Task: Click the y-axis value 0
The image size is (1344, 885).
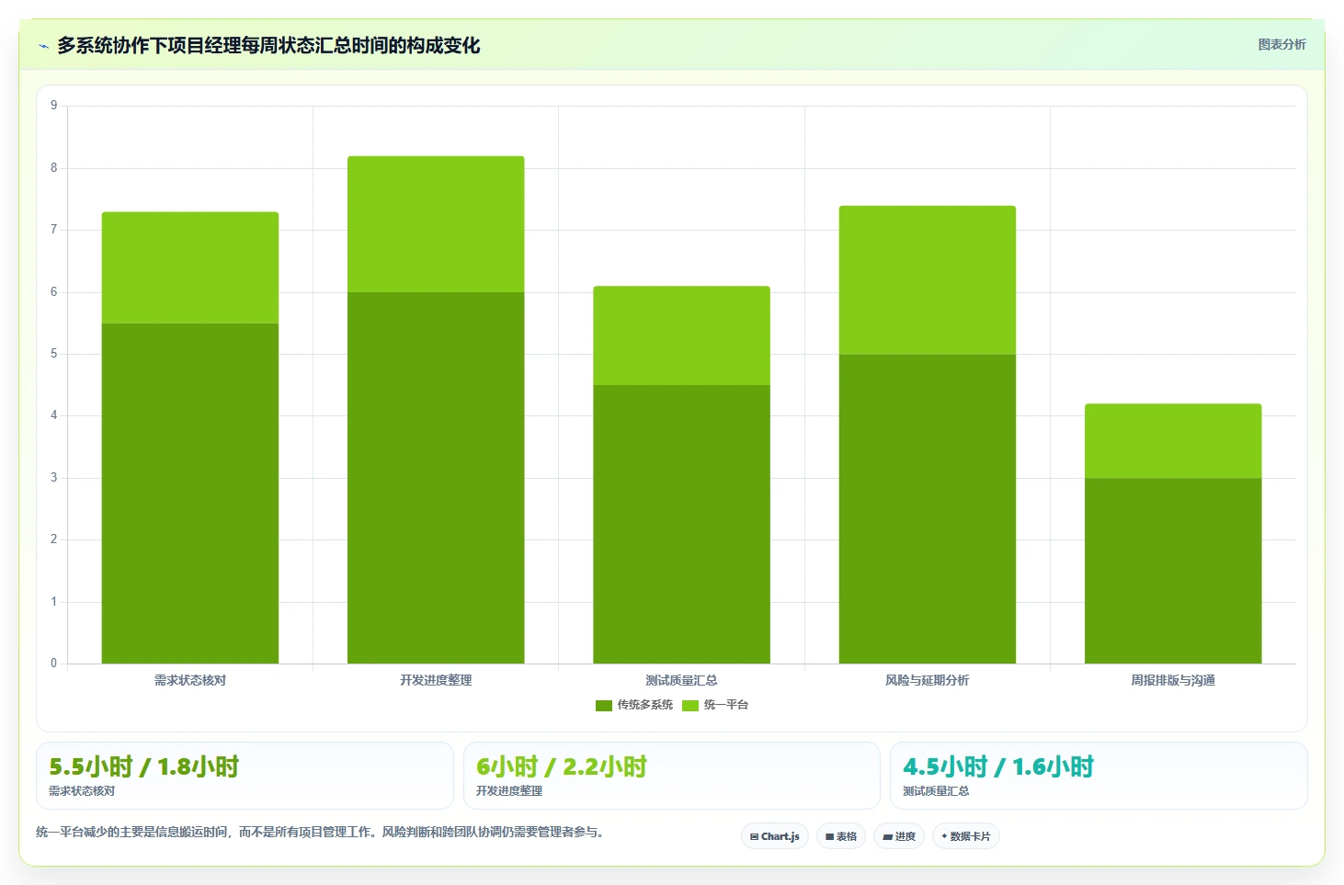Action: coord(53,664)
